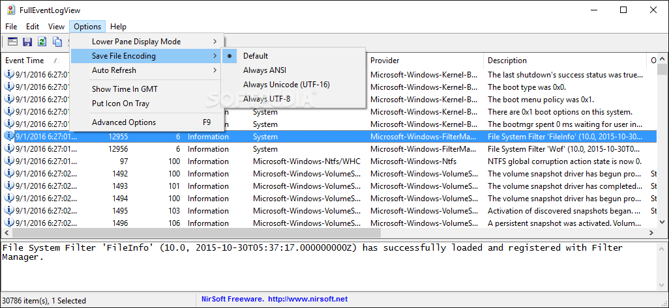Click the info icon of the selected 12955 row

coord(9,136)
